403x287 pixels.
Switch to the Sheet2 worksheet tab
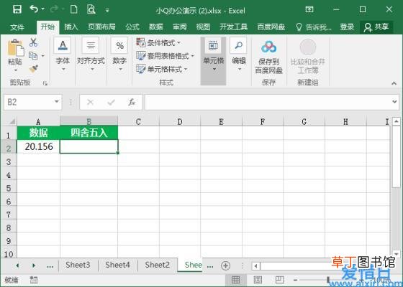click(x=158, y=265)
